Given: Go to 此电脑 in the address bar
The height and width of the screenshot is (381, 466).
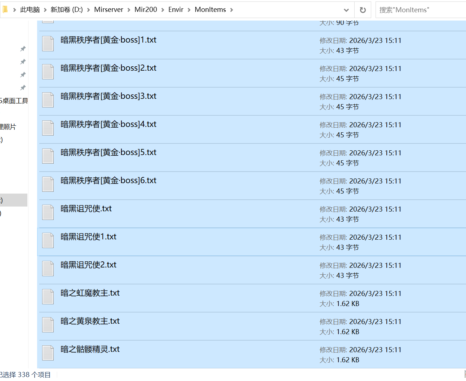Looking at the screenshot, I should point(30,10).
